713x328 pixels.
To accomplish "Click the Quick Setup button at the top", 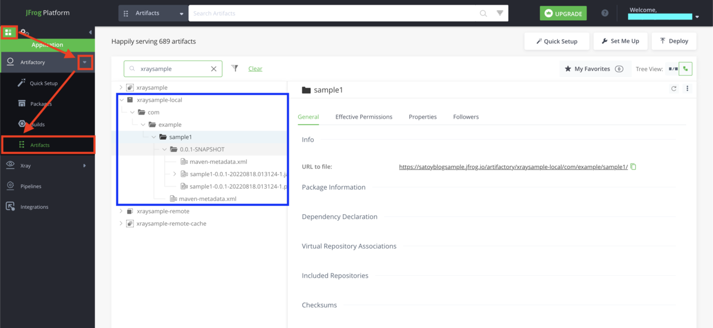I will click(x=556, y=41).
